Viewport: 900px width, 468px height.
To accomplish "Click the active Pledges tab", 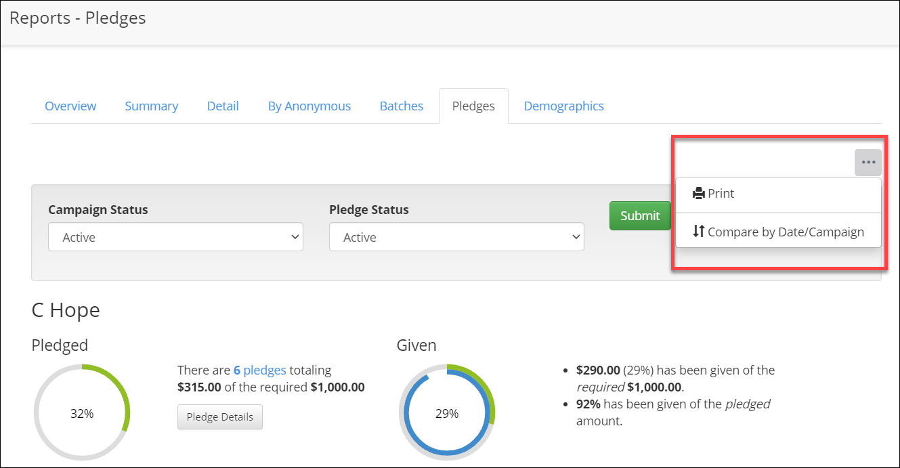I will (x=473, y=106).
